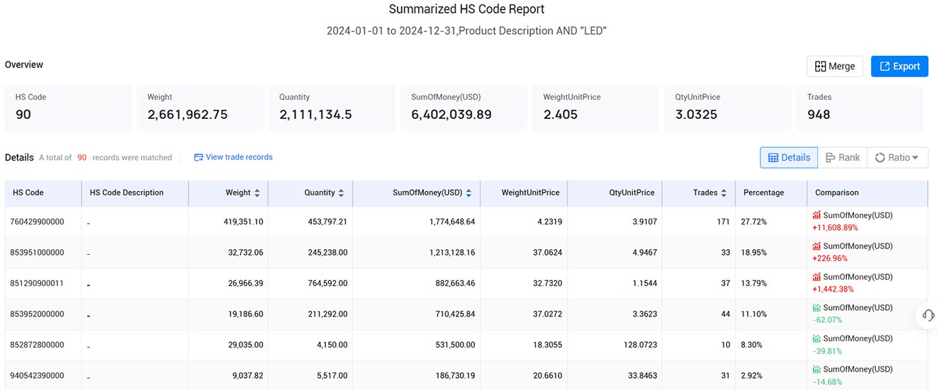Screen dimensions: 937x390
Task: Click the SumOfMoney overview value 6,402,039.89
Action: point(451,115)
